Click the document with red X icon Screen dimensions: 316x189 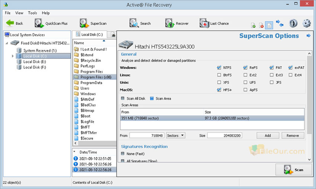(261, 25)
